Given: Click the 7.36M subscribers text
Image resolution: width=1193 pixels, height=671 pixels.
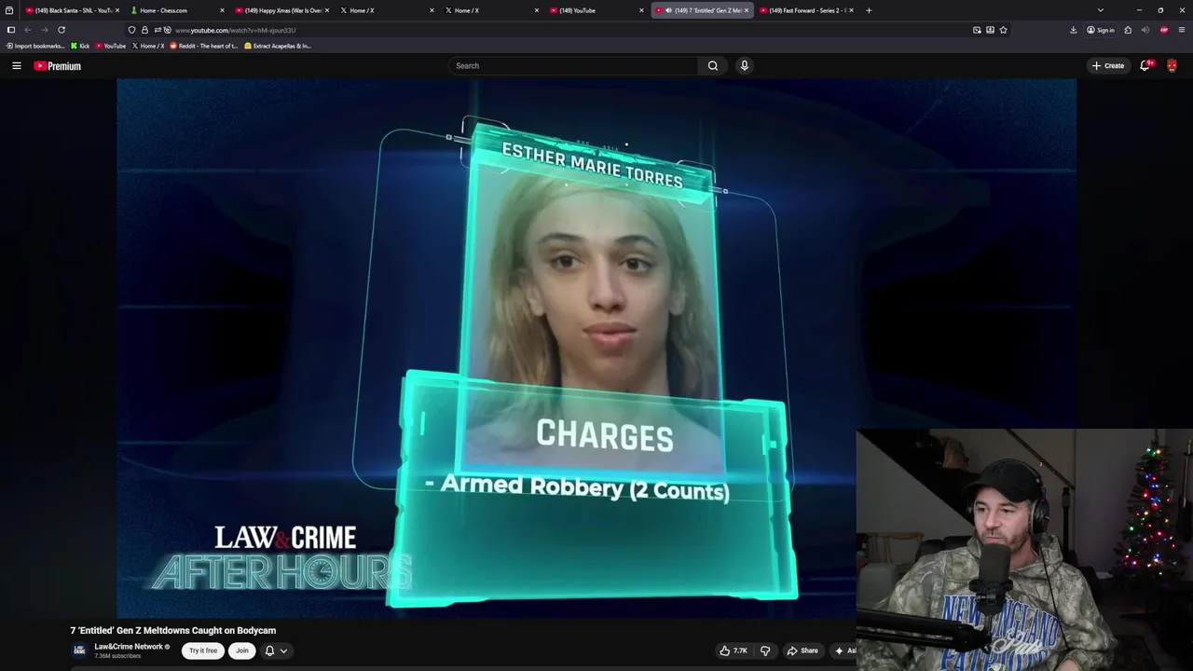Looking at the screenshot, I should pyautogui.click(x=117, y=656).
